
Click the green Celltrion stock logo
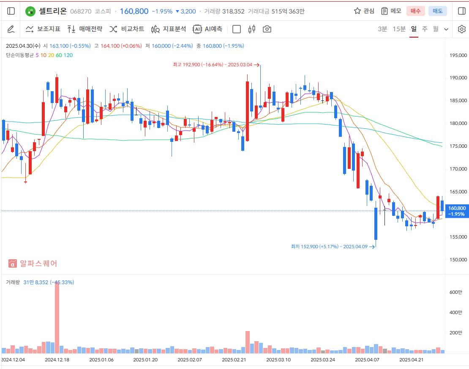pos(30,11)
